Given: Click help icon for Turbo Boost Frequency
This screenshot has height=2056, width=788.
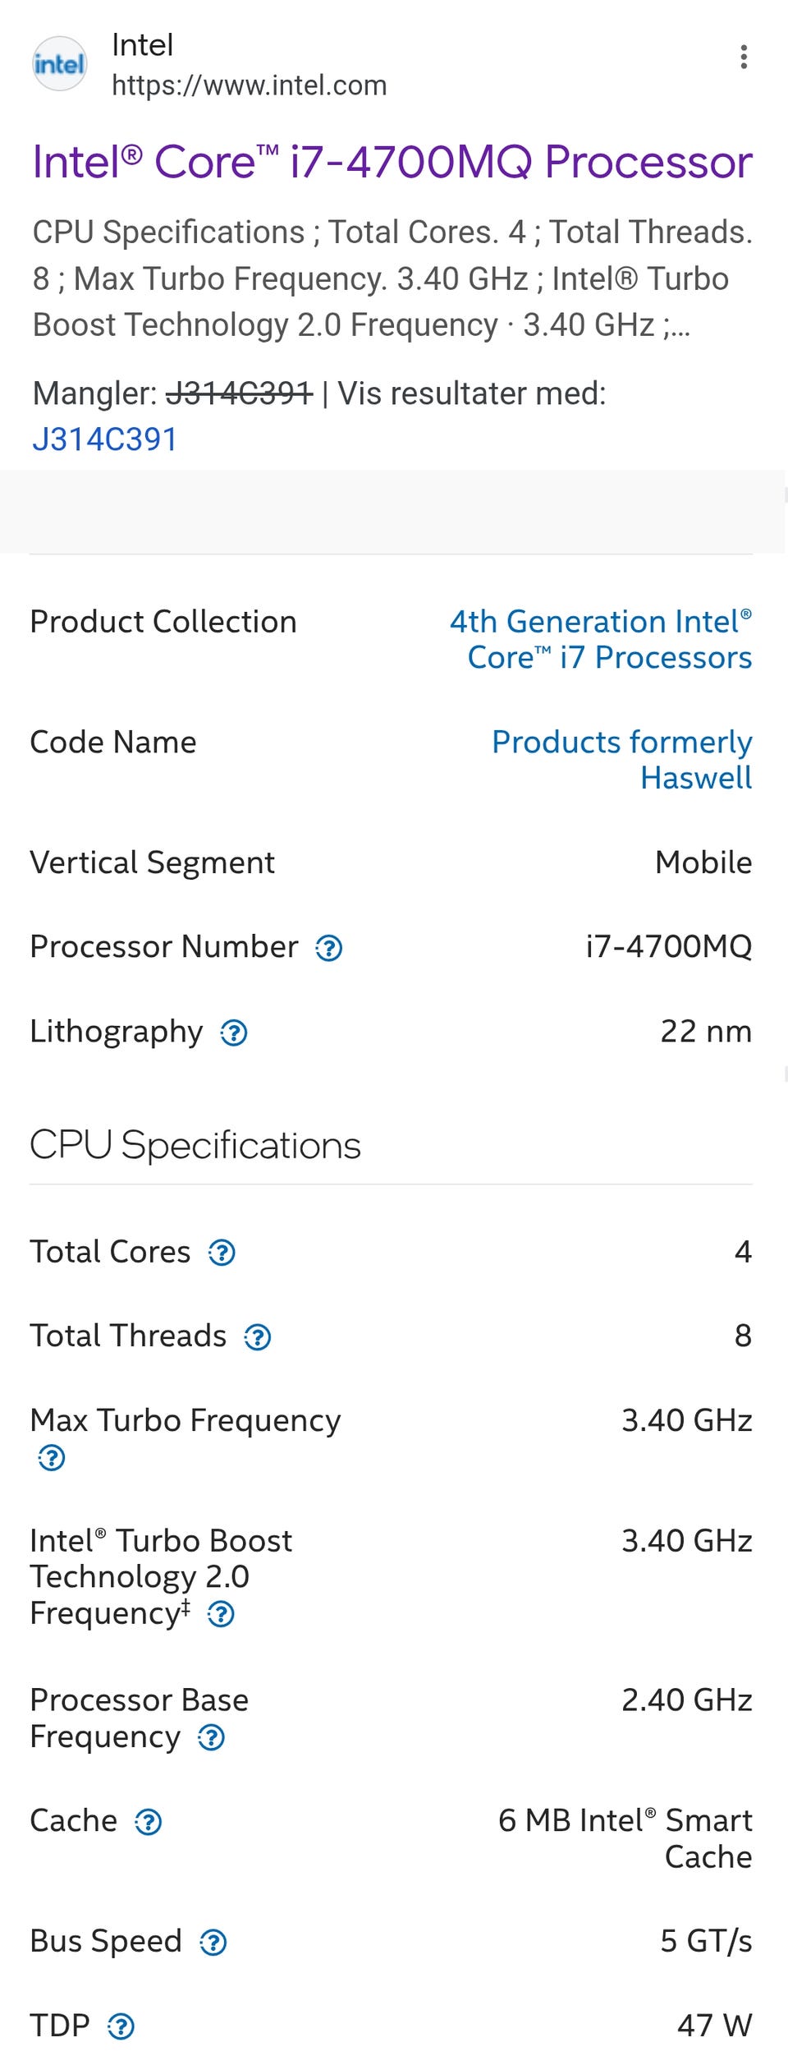Looking at the screenshot, I should pos(221,1615).
